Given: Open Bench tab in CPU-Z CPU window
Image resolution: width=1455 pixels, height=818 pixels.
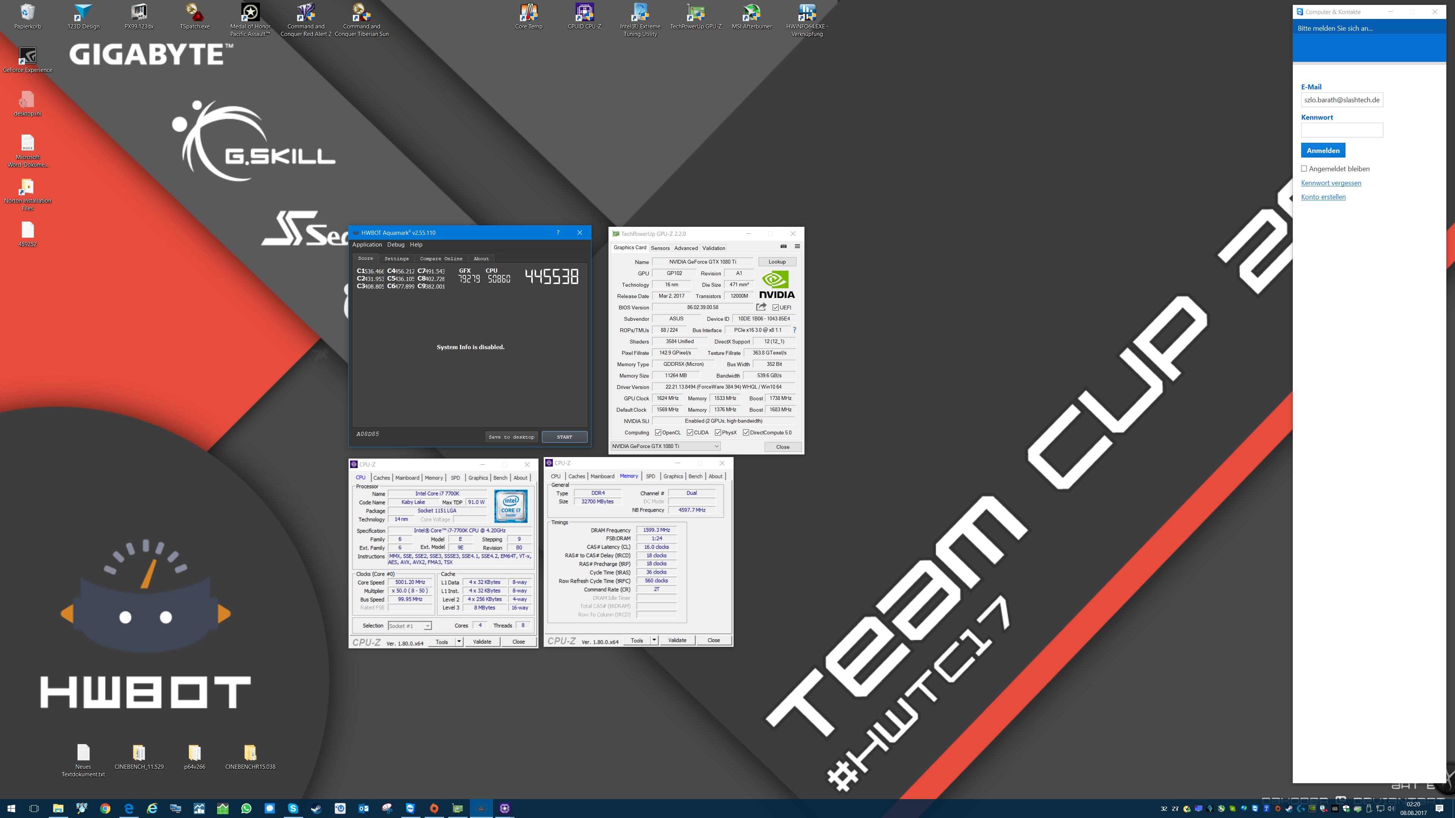Looking at the screenshot, I should pos(501,478).
